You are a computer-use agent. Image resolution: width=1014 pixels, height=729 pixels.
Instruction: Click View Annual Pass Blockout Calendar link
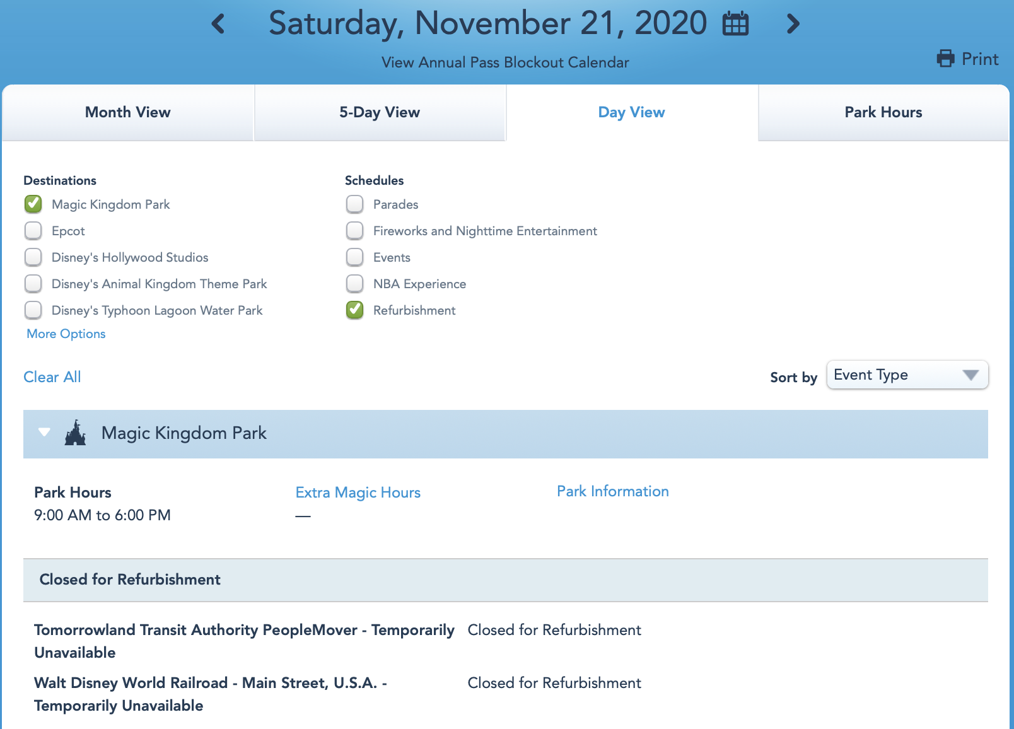[505, 62]
